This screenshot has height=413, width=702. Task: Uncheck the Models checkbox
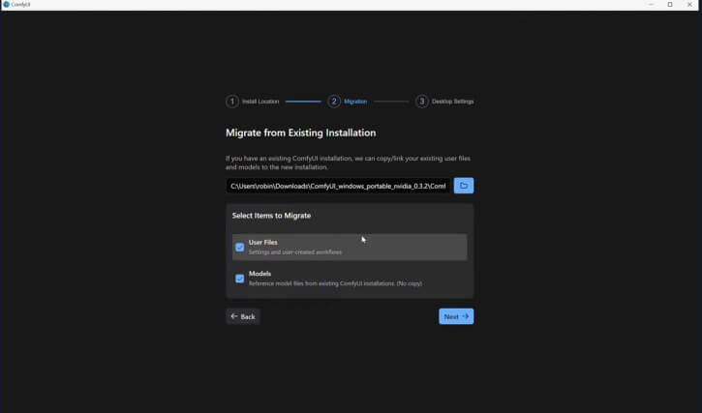tap(240, 279)
